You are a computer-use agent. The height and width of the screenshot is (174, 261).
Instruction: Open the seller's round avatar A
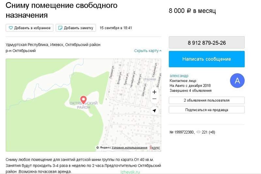coord(237,81)
